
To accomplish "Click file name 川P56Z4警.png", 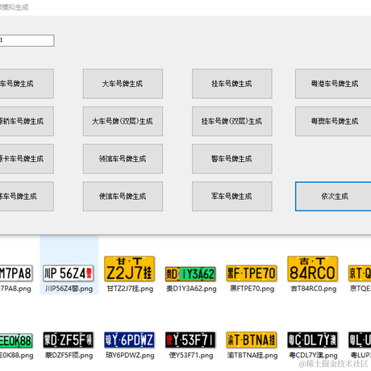I will 69,289.
